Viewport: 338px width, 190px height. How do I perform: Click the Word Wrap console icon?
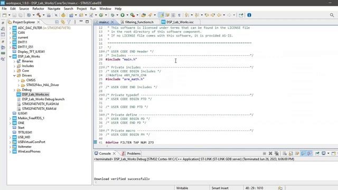click(297, 154)
